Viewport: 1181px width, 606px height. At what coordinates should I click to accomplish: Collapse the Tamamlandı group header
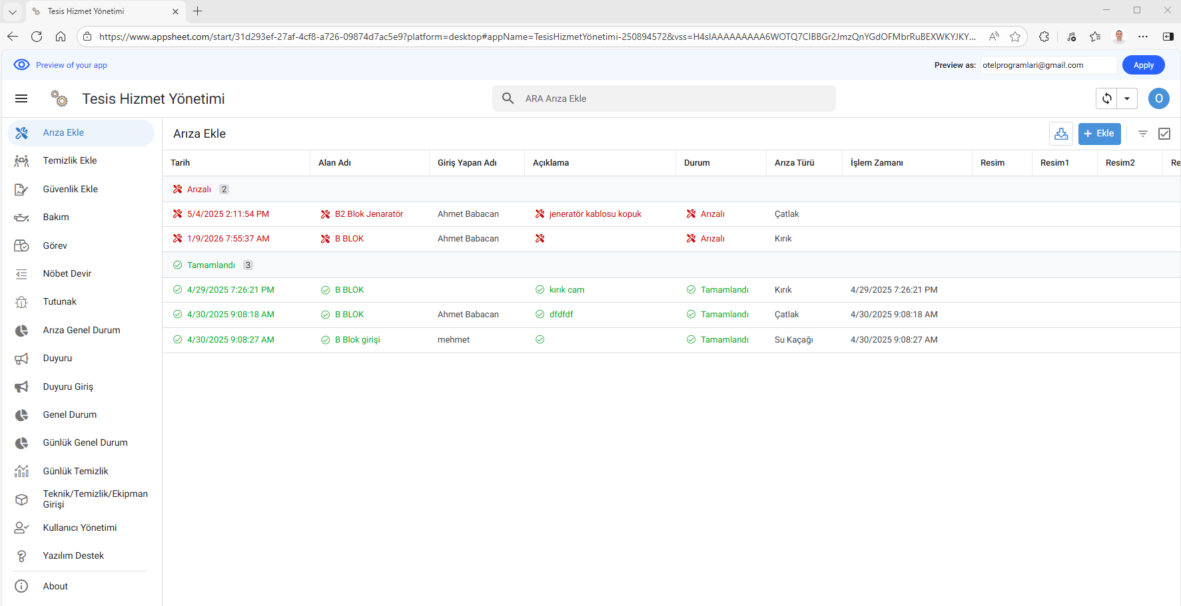(x=210, y=265)
